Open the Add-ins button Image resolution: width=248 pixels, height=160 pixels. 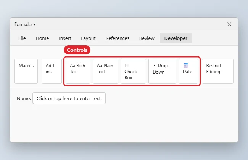point(52,71)
